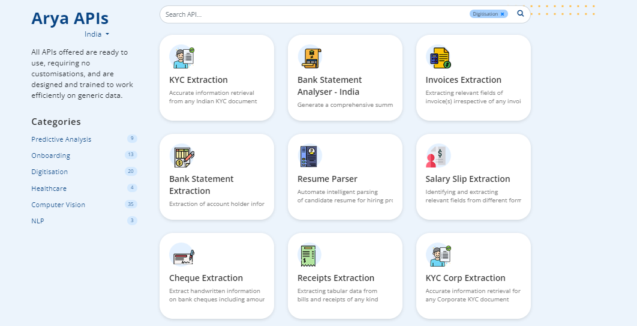Remove the Digitisation filter tag

coord(503,14)
